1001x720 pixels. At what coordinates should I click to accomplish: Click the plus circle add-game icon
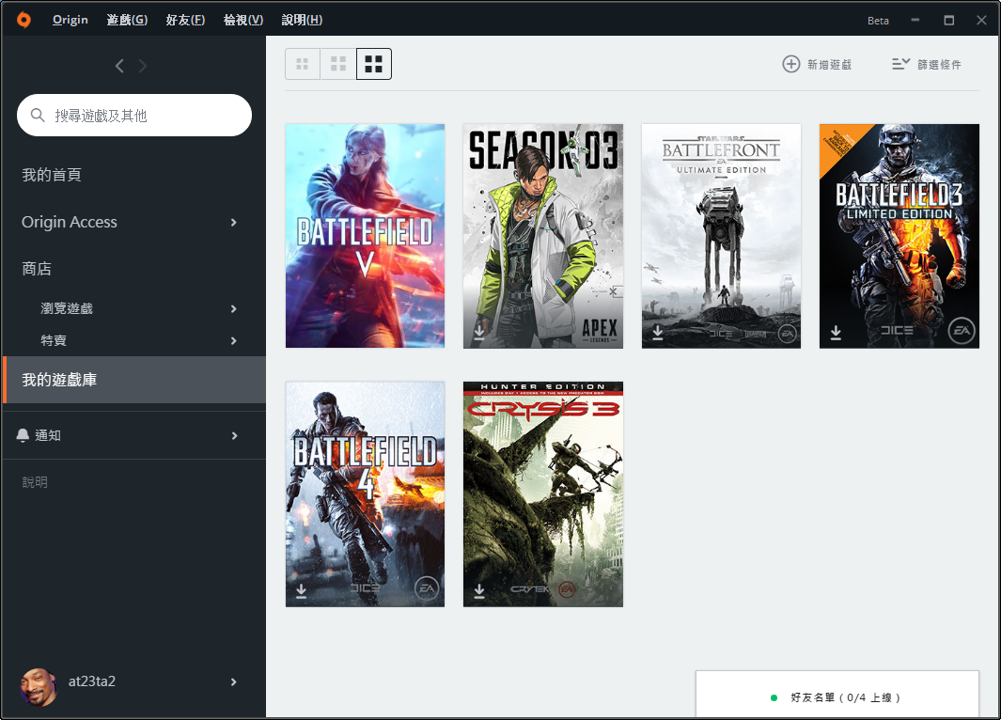791,64
